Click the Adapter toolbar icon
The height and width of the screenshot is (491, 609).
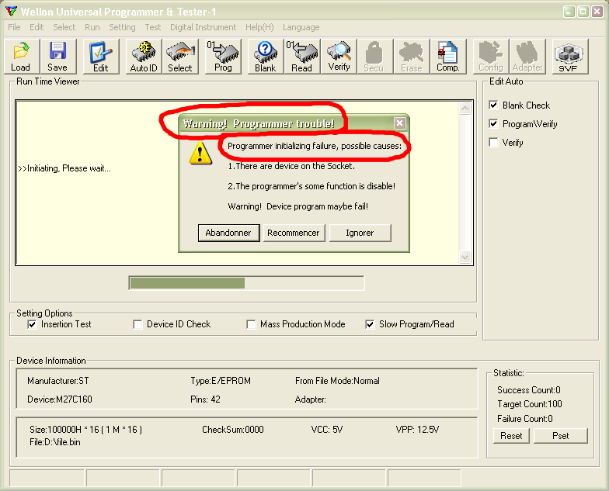(527, 56)
